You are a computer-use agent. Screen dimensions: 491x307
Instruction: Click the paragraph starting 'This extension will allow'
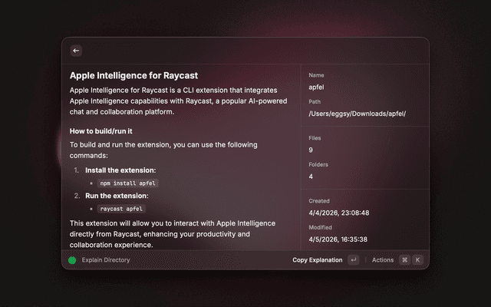[173, 234]
